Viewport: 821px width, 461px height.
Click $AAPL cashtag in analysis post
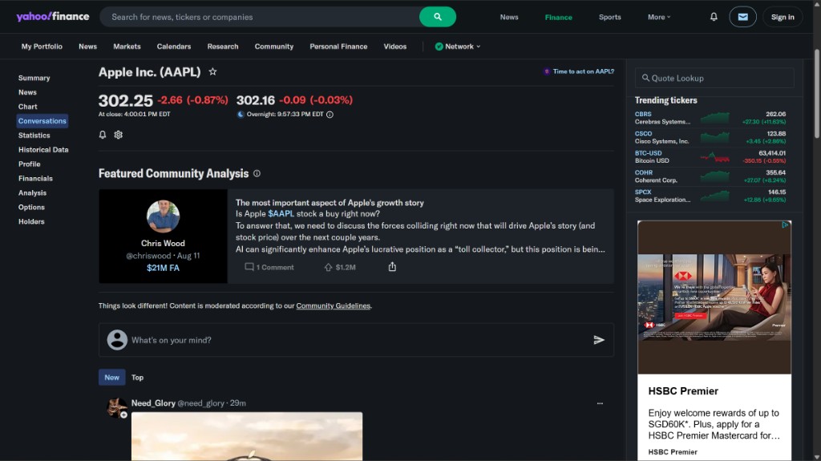281,214
